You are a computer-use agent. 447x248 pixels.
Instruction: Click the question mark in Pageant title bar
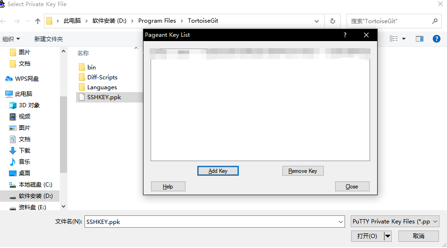click(x=345, y=35)
